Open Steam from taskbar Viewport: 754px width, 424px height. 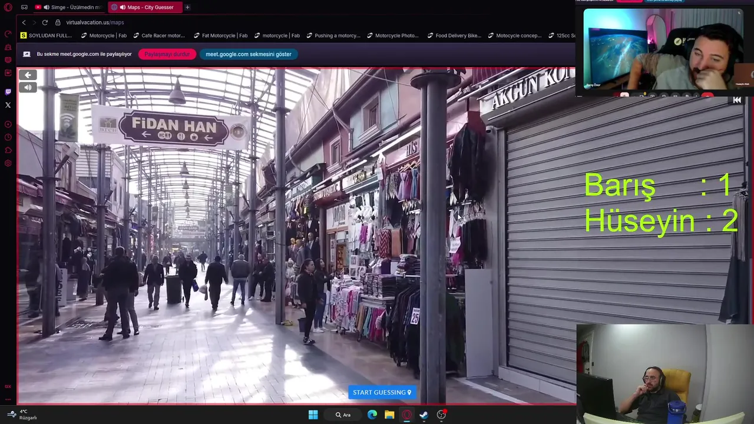[x=424, y=415]
